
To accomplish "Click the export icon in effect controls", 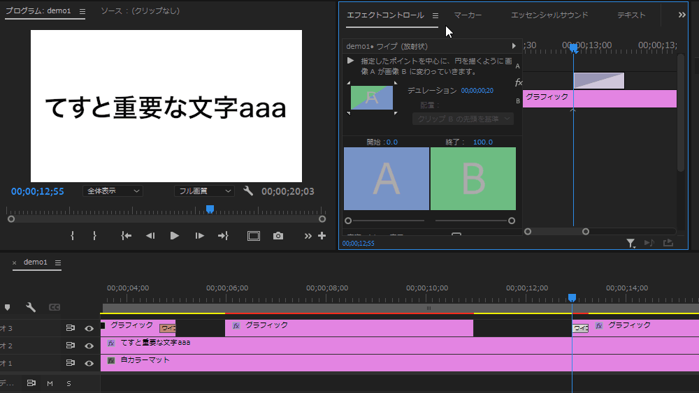I will coord(668,242).
